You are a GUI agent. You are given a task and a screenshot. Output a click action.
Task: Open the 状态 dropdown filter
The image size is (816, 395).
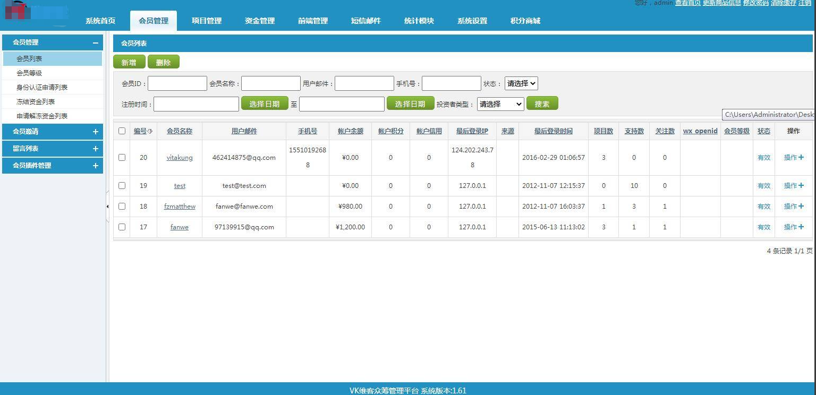(521, 83)
